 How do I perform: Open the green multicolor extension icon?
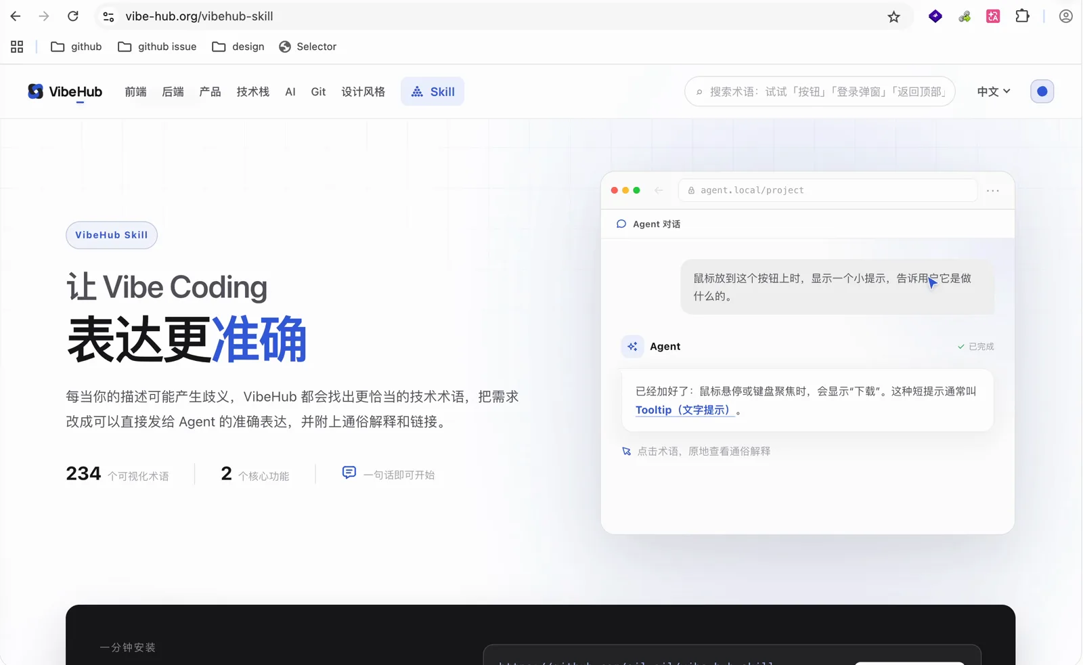click(x=965, y=16)
